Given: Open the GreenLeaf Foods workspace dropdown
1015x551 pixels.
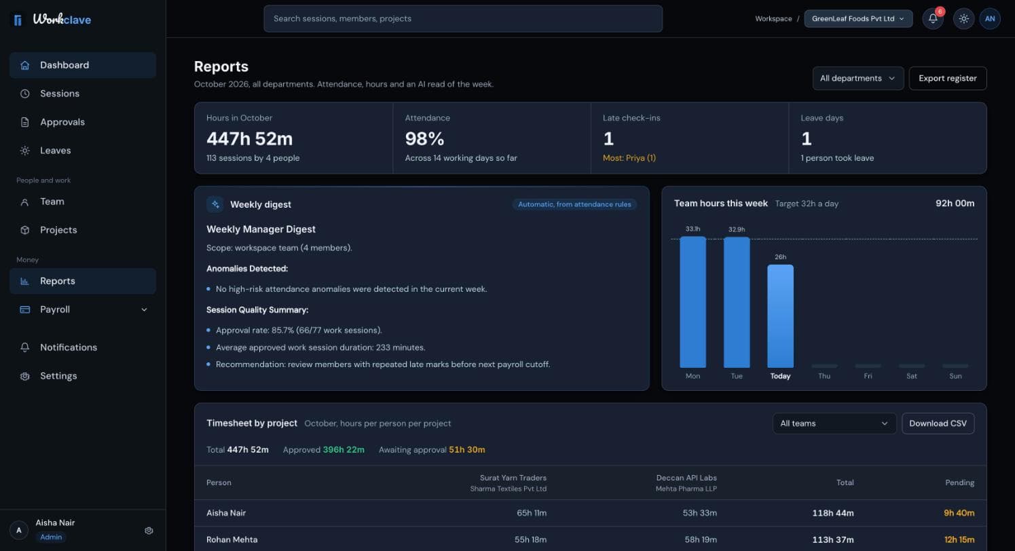Looking at the screenshot, I should coord(858,18).
